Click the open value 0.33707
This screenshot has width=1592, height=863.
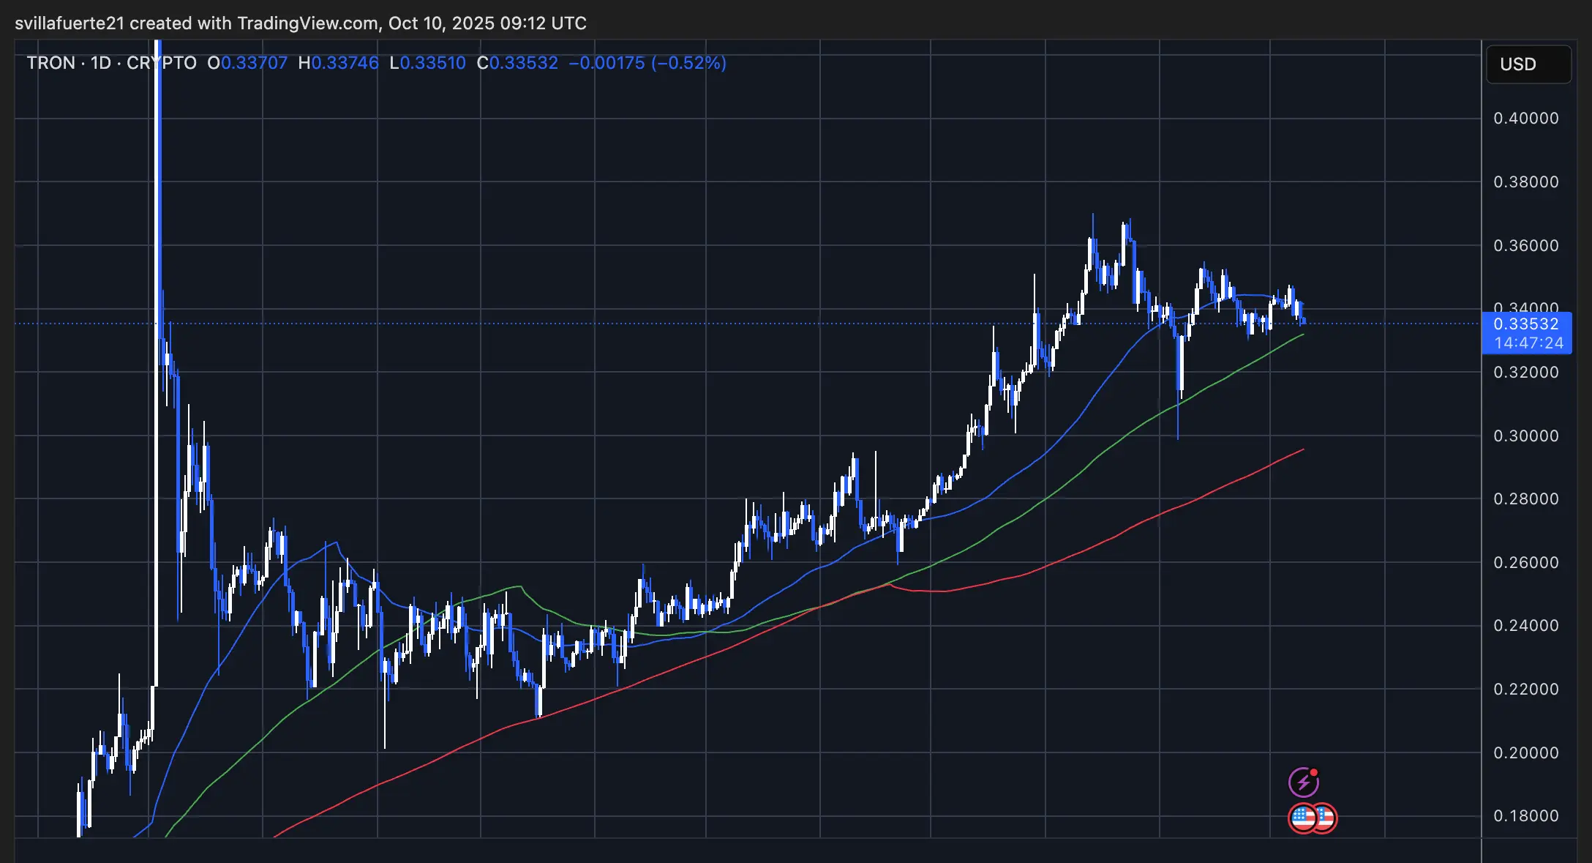(254, 63)
